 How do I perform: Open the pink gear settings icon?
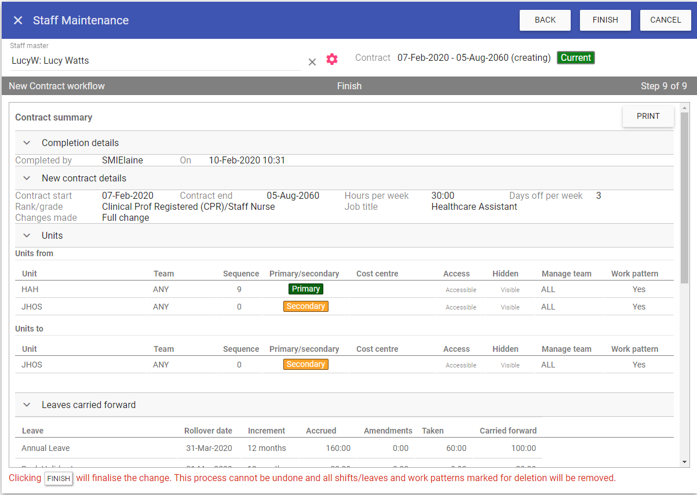(x=331, y=59)
